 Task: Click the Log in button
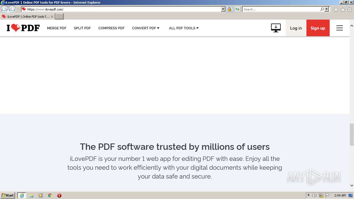pyautogui.click(x=296, y=28)
